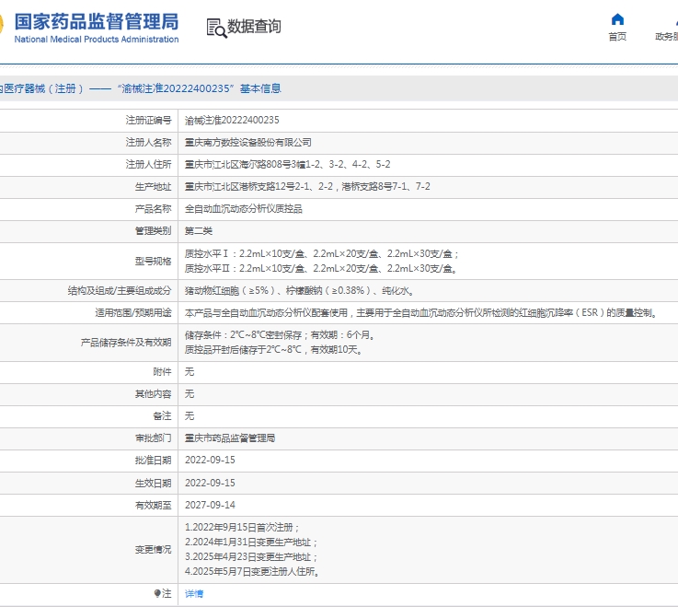Click the 批准日期 field label
Viewport: 678px width, 607px height.
click(153, 461)
